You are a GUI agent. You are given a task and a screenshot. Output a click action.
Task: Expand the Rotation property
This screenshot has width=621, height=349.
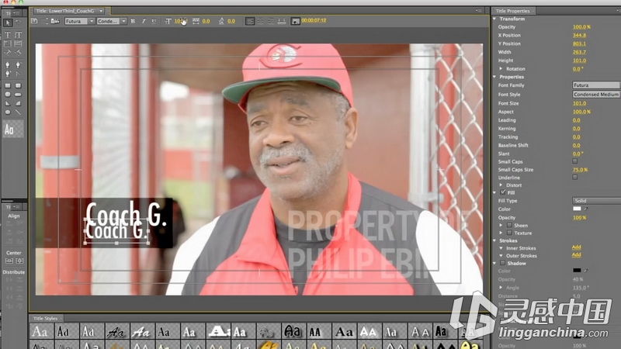[501, 68]
